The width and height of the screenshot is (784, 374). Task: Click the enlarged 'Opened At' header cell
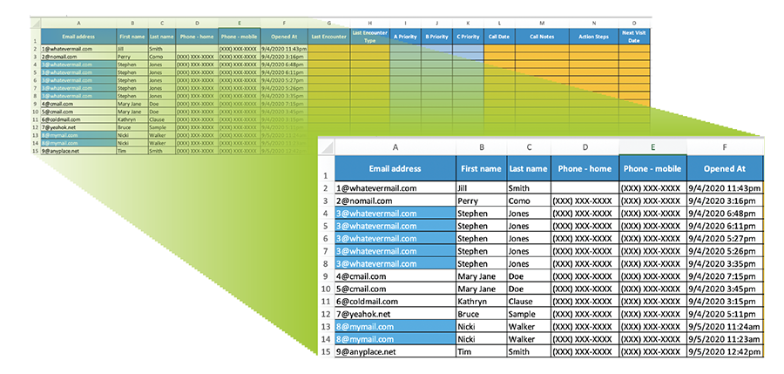point(725,168)
